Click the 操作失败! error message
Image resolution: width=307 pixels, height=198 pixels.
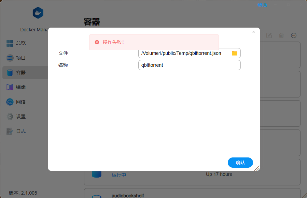113,42
